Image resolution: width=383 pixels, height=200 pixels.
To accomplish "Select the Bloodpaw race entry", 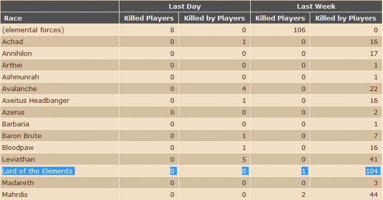I will 18,148.
